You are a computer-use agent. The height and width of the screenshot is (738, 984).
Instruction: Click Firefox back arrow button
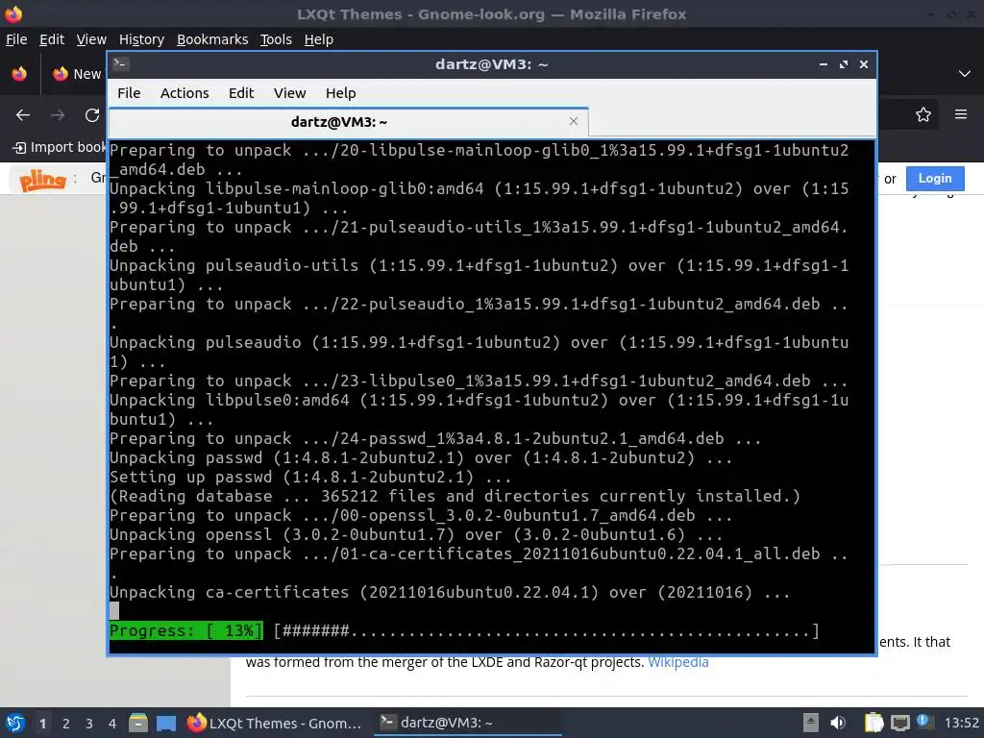pos(23,115)
